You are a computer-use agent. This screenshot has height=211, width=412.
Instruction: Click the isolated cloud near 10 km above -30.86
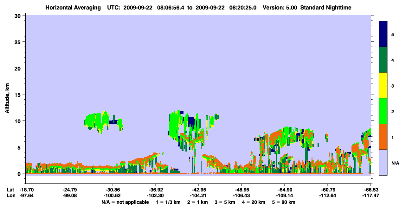pos(103,122)
